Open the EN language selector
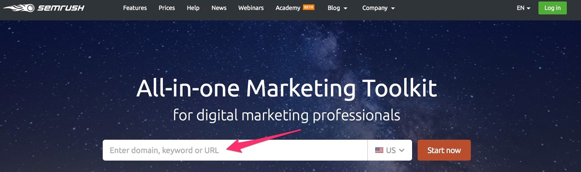 point(524,8)
